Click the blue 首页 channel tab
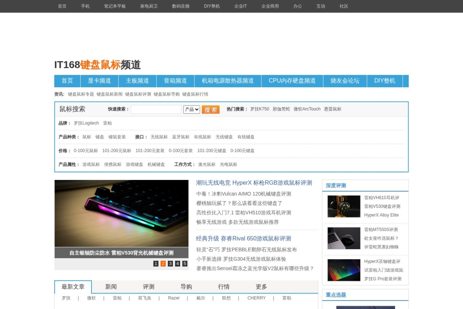463x309 pixels. [x=67, y=81]
